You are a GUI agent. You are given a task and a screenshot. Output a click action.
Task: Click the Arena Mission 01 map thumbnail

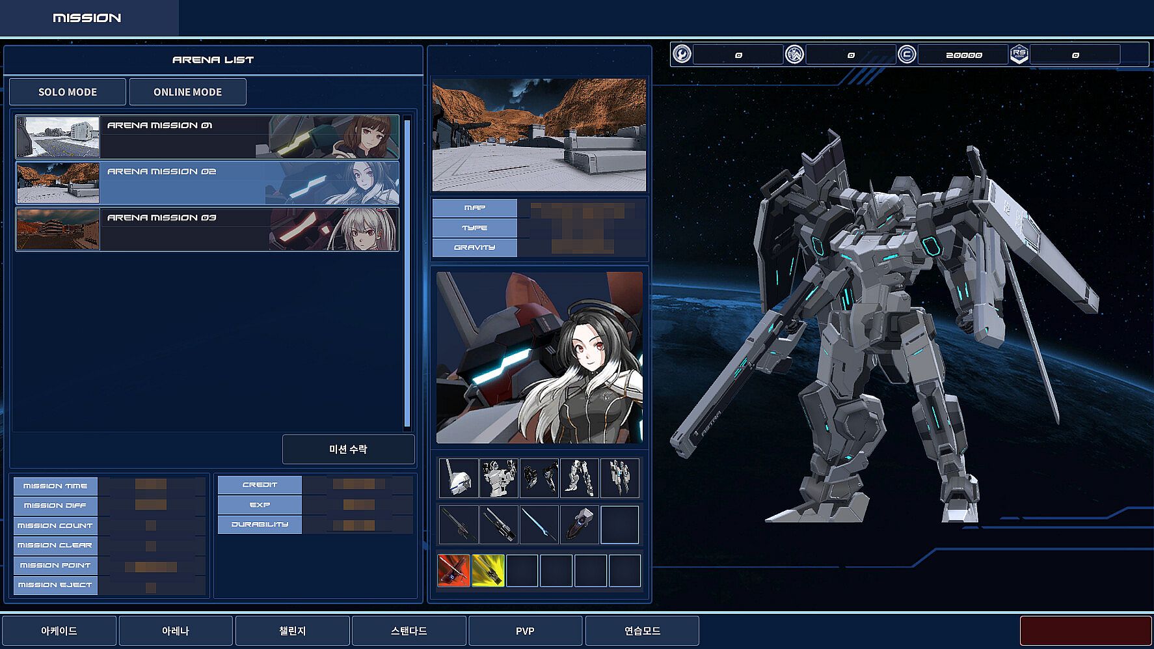(58, 137)
